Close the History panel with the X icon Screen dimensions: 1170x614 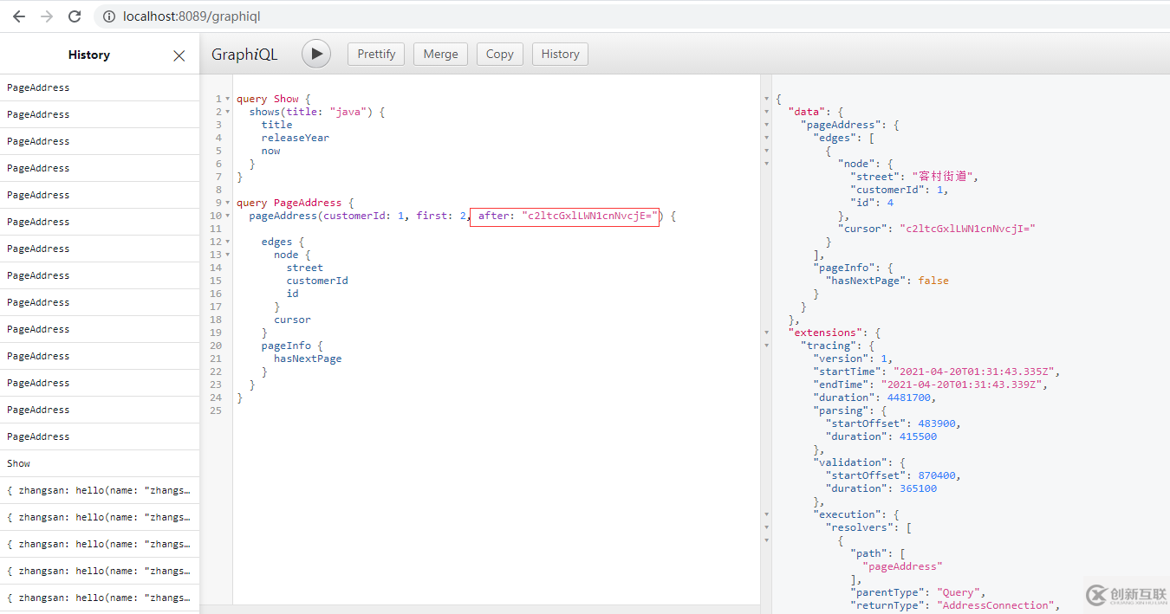coord(179,55)
